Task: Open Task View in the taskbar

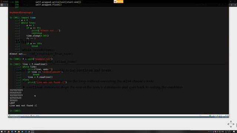Action: tap(5, 132)
